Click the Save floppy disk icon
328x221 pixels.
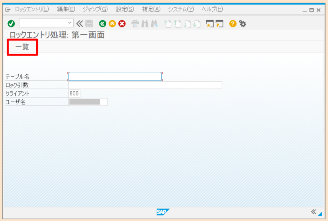[x=89, y=24]
